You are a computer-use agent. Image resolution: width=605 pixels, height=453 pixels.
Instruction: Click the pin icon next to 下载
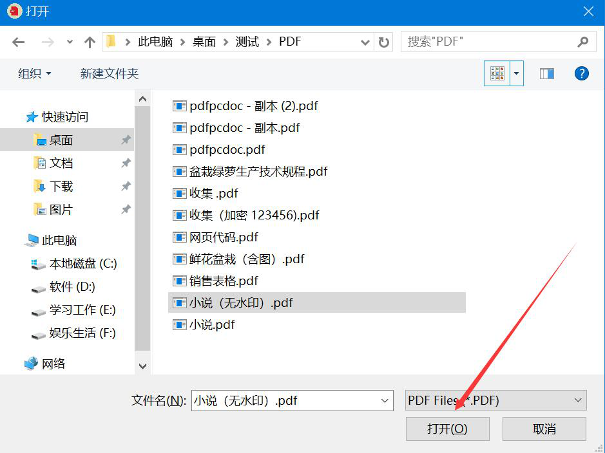[126, 186]
